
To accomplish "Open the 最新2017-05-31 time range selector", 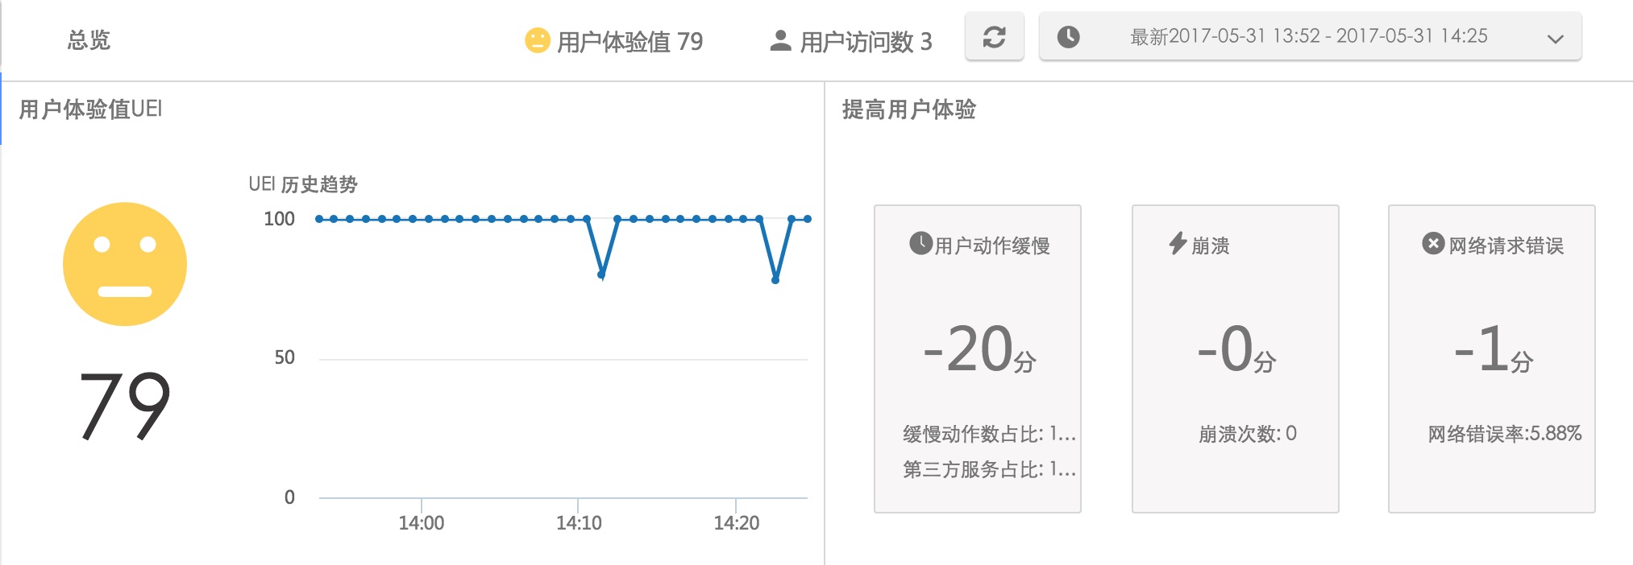I will [1310, 37].
